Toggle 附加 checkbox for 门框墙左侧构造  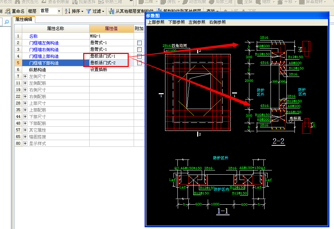pyautogui.click(x=139, y=43)
